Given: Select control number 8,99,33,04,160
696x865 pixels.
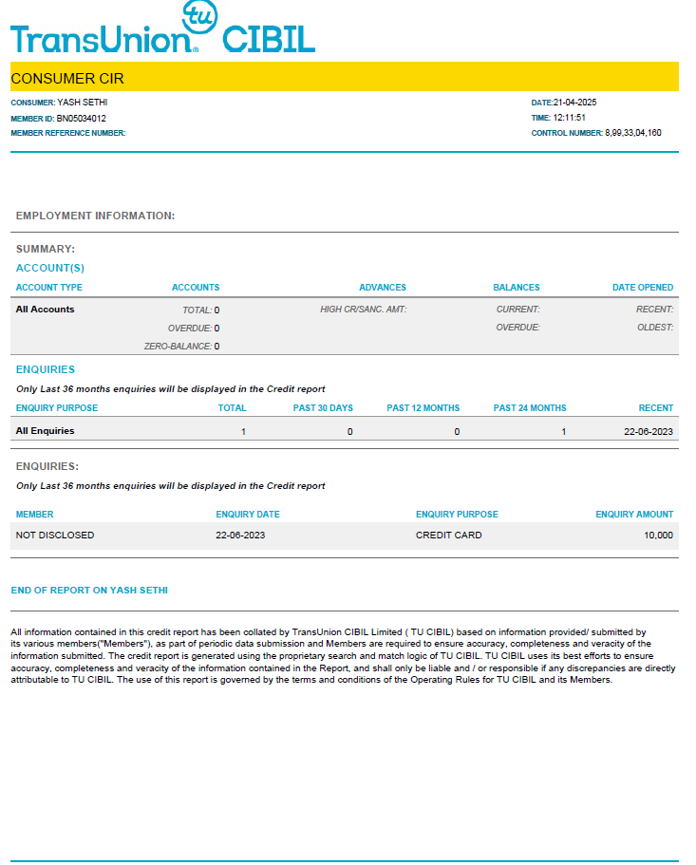Looking at the screenshot, I should [x=632, y=132].
